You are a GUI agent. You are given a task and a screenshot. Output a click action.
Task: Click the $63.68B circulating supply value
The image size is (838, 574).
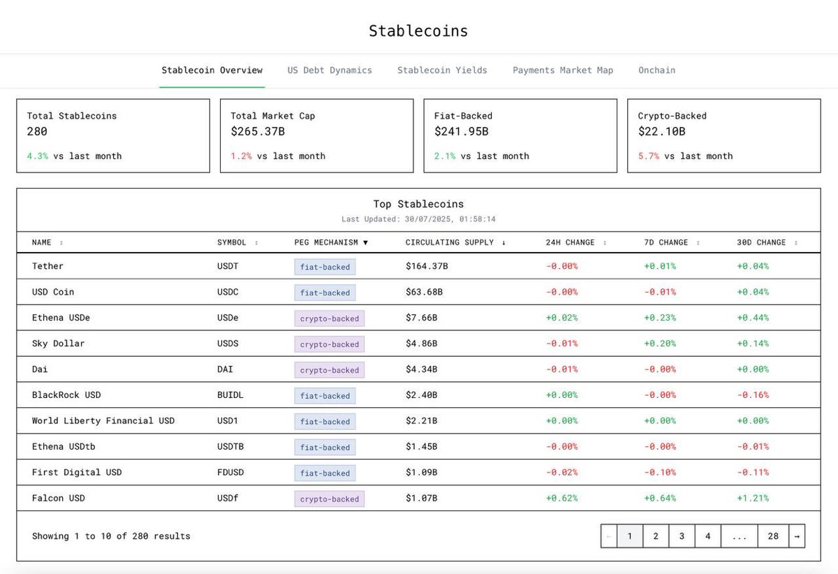tap(424, 292)
